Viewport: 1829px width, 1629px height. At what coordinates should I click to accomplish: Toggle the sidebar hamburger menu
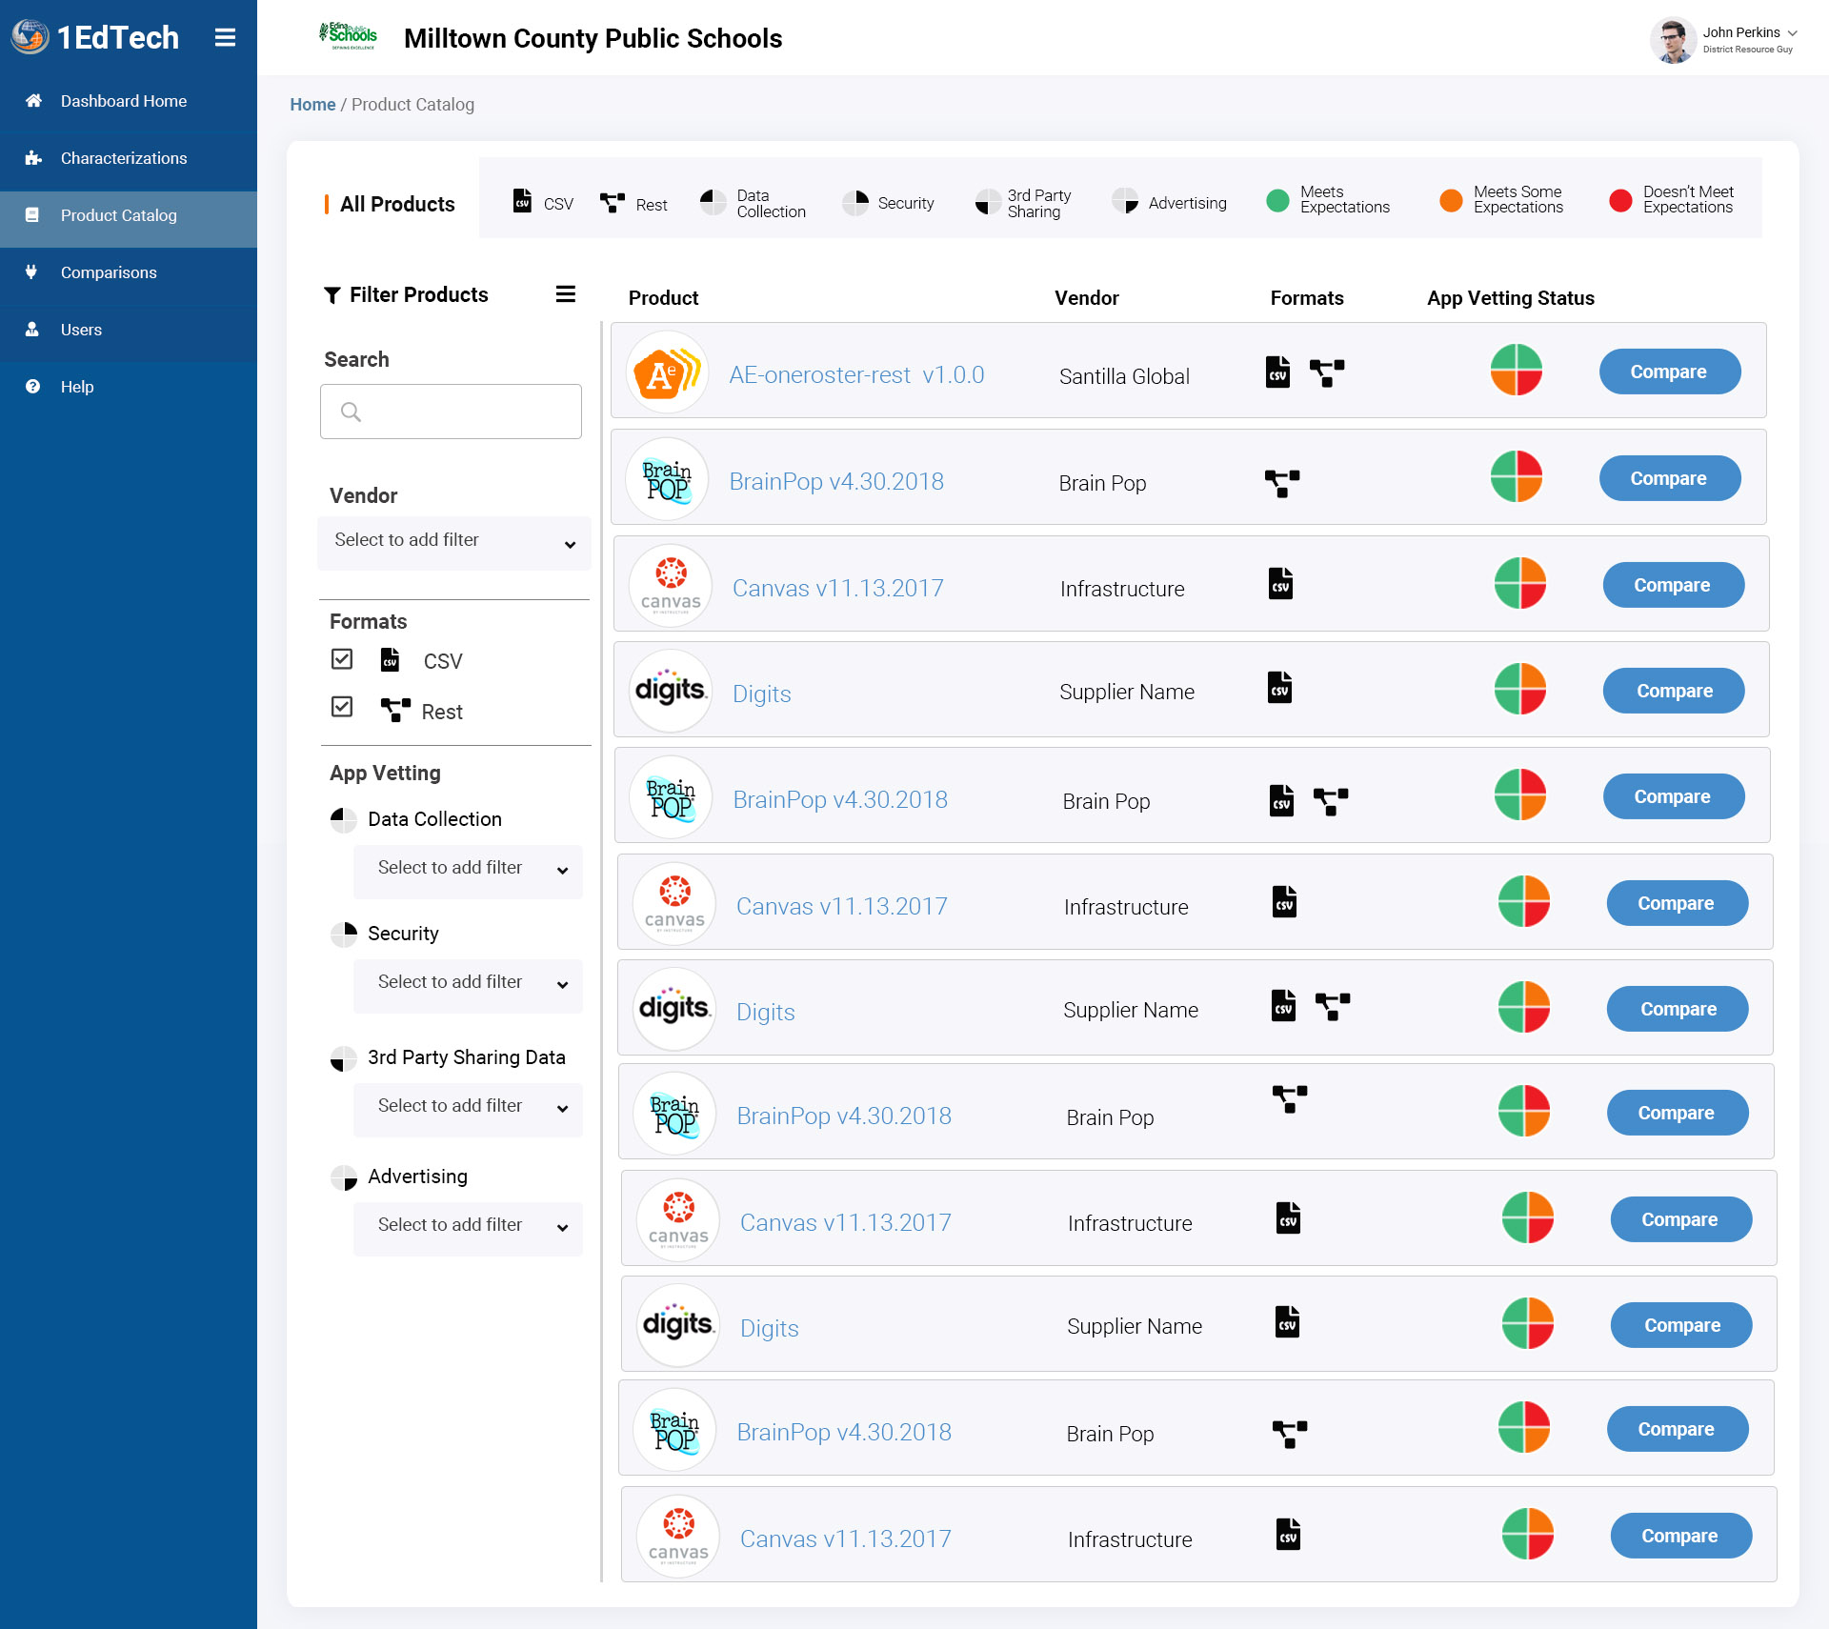click(x=225, y=37)
